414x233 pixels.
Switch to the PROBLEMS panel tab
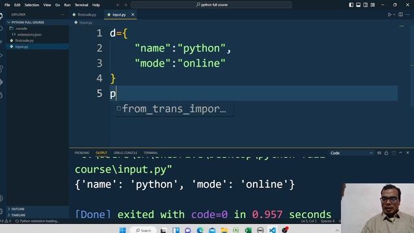point(82,153)
